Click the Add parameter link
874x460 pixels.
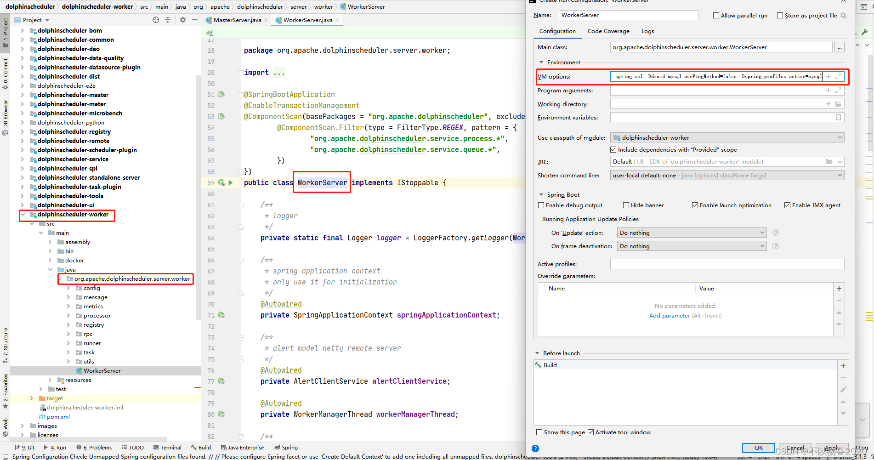click(669, 315)
